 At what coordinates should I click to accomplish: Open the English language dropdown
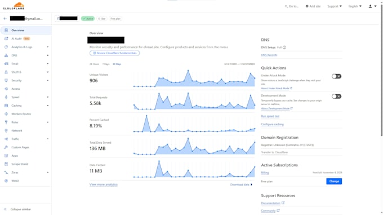(x=355, y=6)
